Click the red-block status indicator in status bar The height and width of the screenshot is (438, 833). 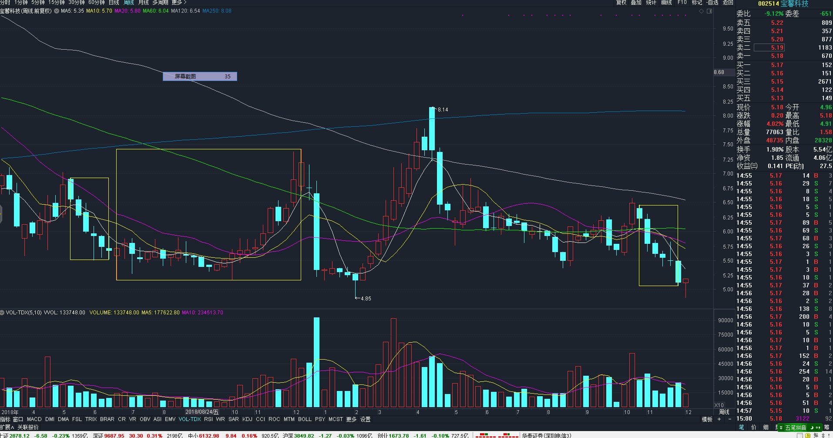[x=497, y=435]
